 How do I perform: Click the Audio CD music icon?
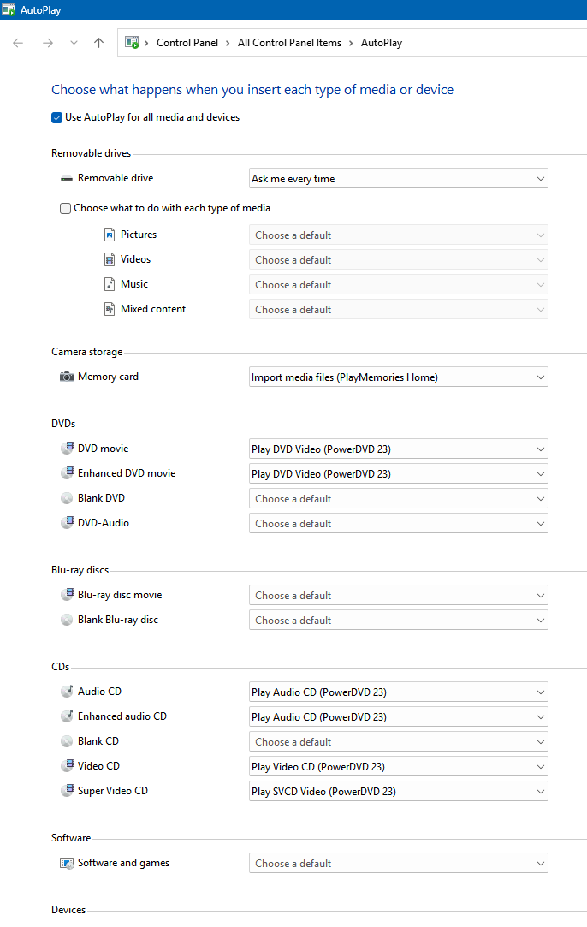(67, 692)
